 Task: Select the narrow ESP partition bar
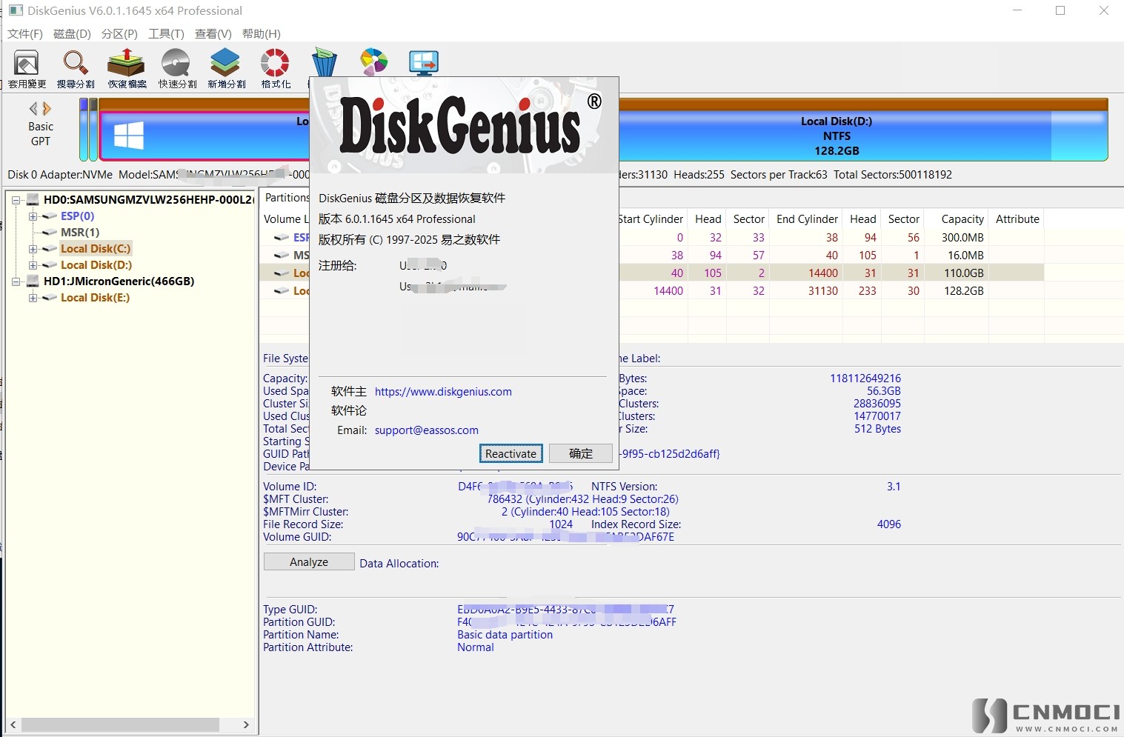pos(84,130)
